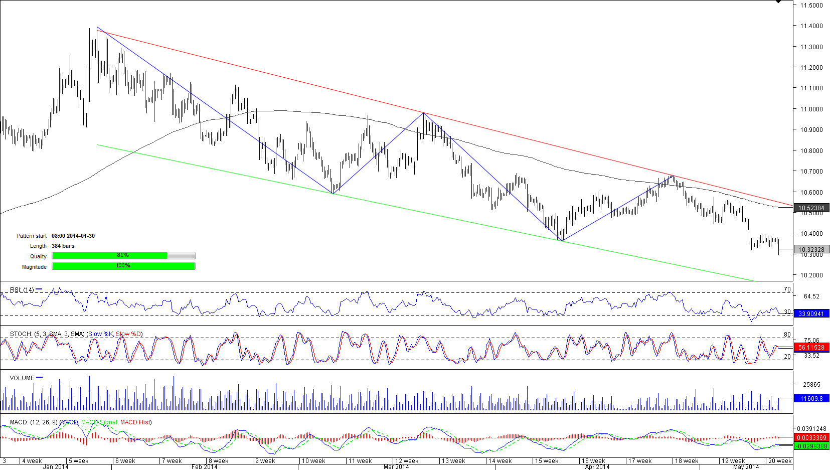Select the blue volume value tag 11609.8
Image resolution: width=830 pixels, height=470 pixels.
811,399
